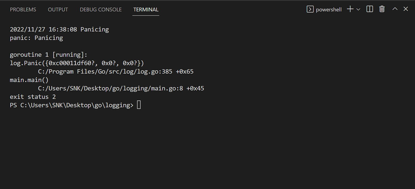Maximize panel size with up chevron
Viewport: 415px width, 189px height.
tap(395, 9)
